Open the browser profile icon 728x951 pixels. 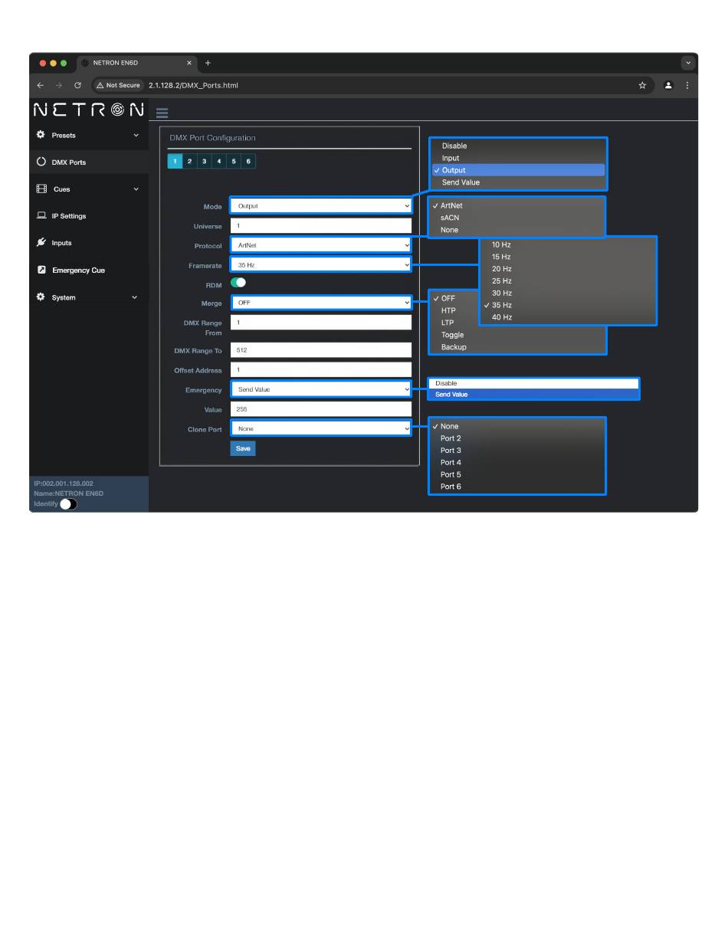point(668,85)
